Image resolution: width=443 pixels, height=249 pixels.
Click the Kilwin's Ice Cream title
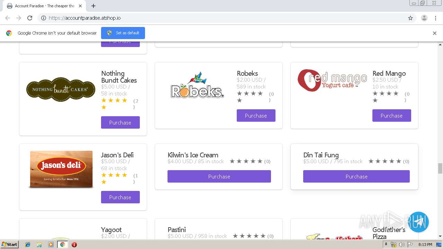tap(193, 155)
